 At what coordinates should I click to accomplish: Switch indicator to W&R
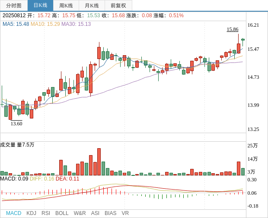point(80,213)
